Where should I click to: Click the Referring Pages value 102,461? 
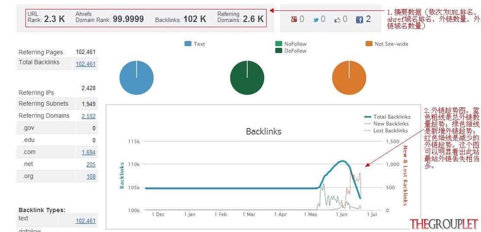point(86,52)
